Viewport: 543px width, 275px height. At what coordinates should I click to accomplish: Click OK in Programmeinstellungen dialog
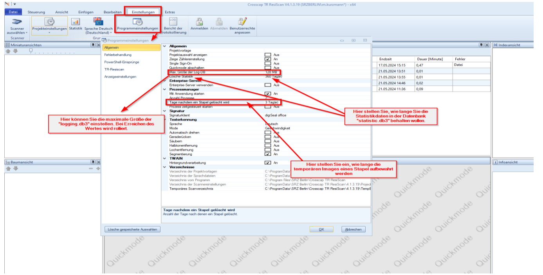[x=321, y=230]
